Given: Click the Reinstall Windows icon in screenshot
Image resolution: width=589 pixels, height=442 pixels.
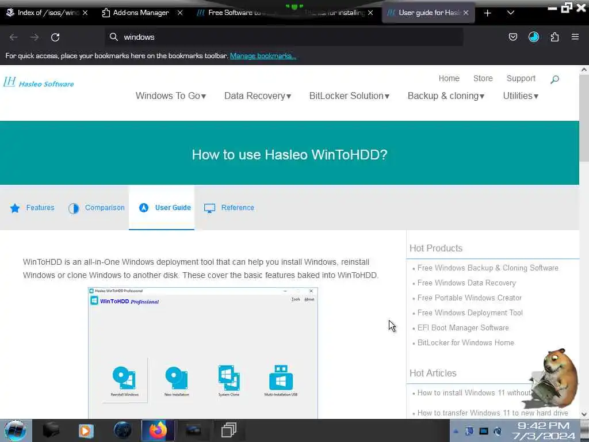Looking at the screenshot, I should pyautogui.click(x=124, y=378).
